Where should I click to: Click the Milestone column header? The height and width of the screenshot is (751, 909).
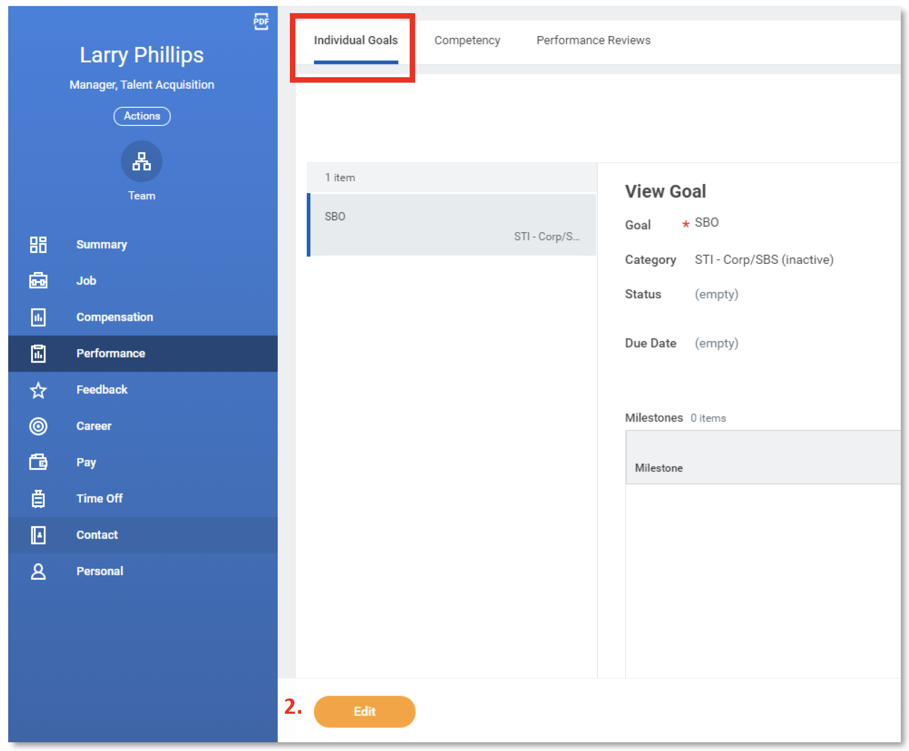coord(659,468)
